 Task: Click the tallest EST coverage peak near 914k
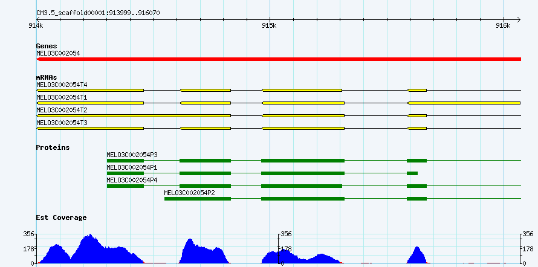tap(90, 248)
